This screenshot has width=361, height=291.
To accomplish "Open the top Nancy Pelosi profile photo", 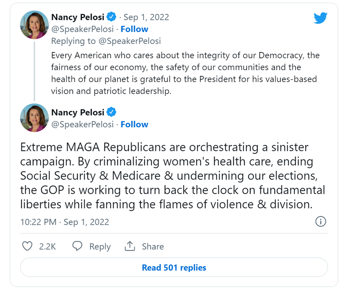I will click(34, 24).
